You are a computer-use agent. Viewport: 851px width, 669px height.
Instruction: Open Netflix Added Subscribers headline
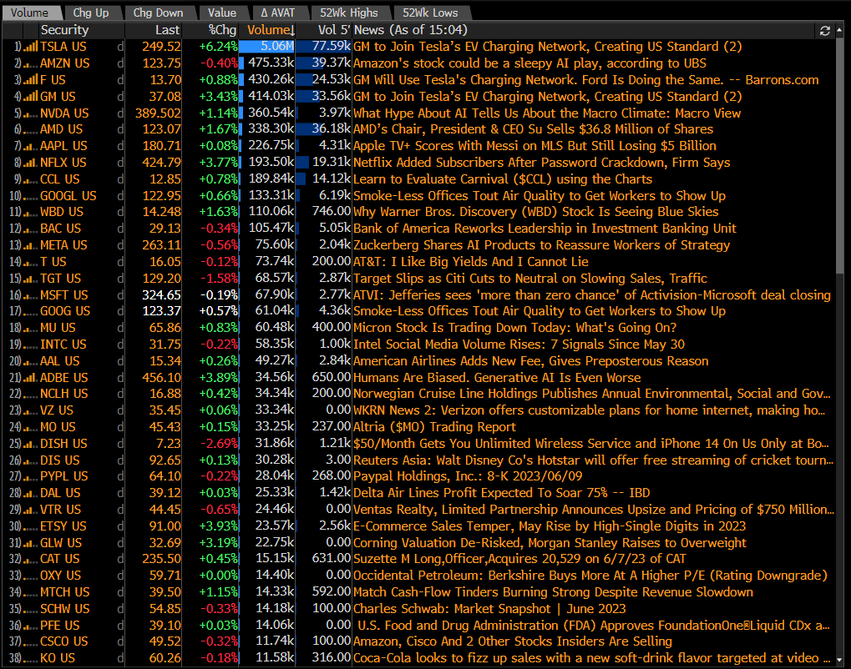(x=542, y=163)
